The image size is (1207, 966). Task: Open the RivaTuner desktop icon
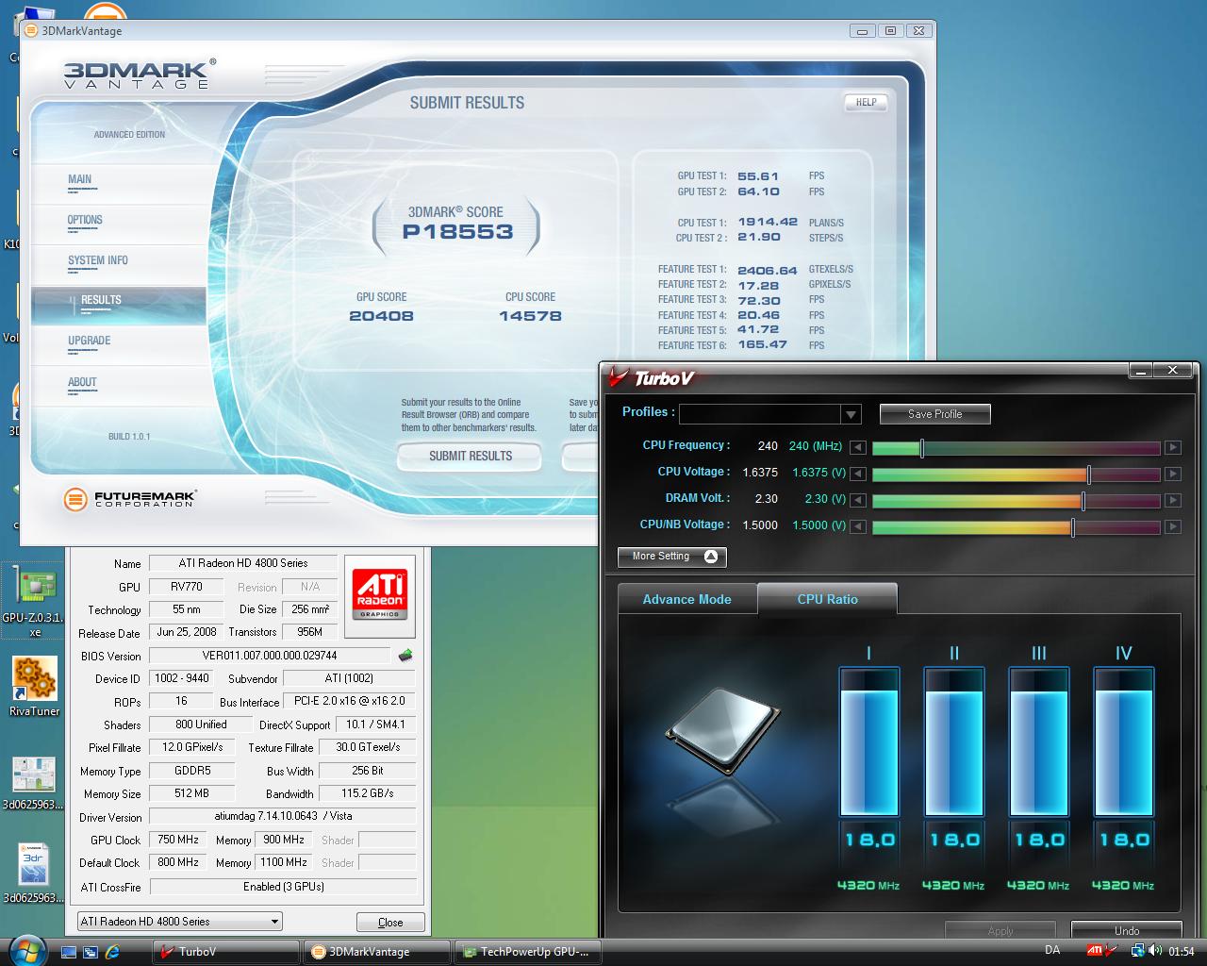(34, 687)
